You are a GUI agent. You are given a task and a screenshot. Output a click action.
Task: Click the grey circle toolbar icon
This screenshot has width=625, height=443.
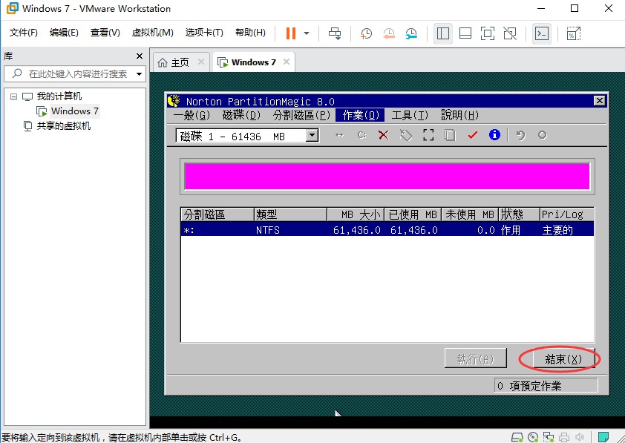coord(542,135)
